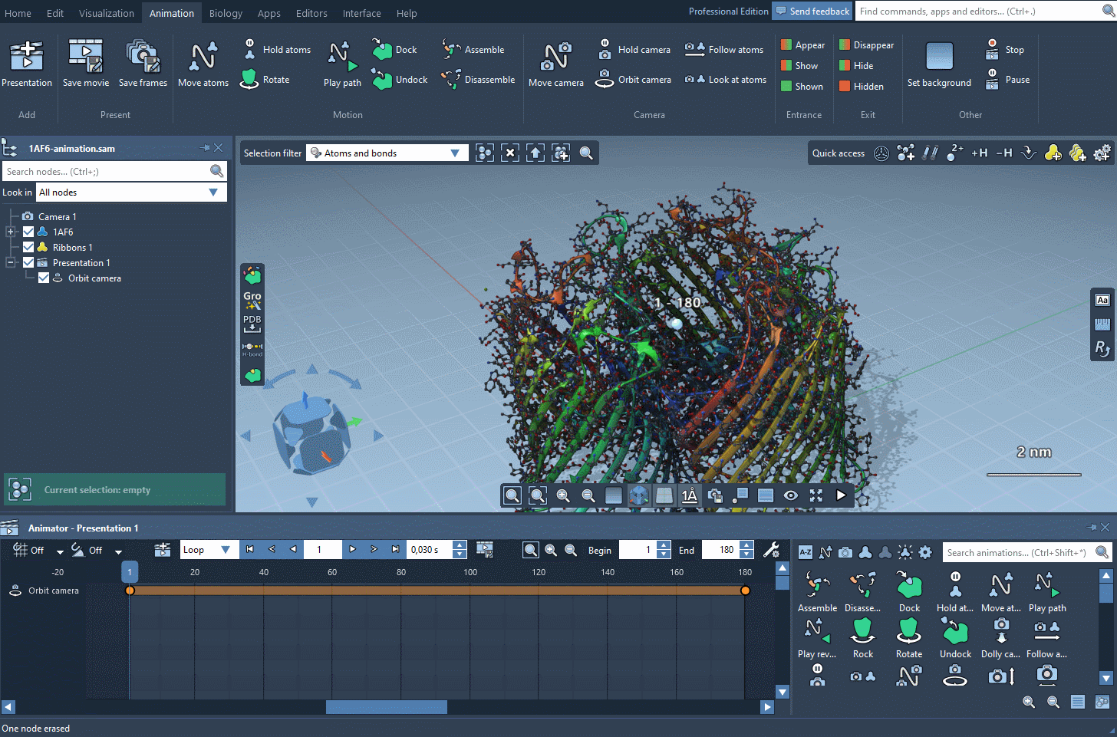Viewport: 1117px width, 737px height.
Task: Open the Visualization menu tab
Action: [x=107, y=13]
